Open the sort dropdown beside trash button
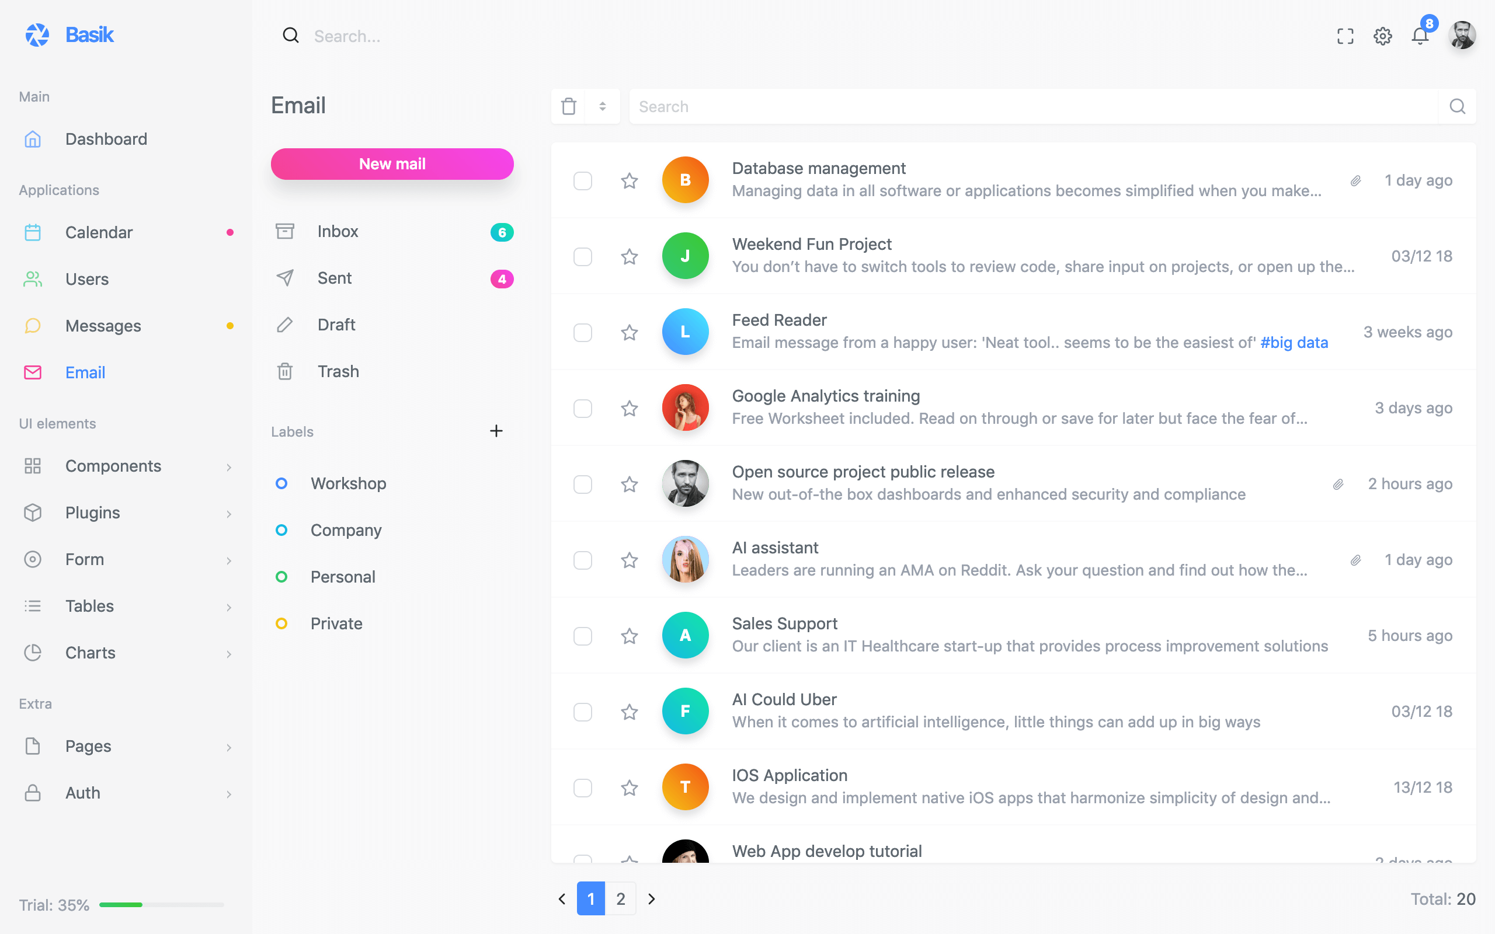Screen dimensions: 1495x934 pyautogui.click(x=602, y=106)
